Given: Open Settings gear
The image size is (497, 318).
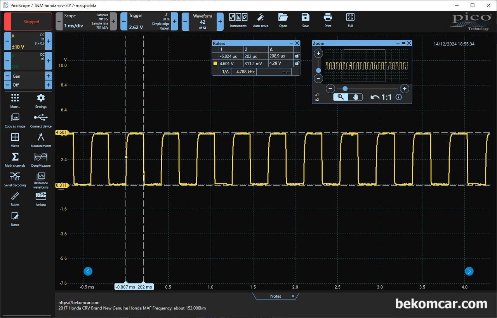Looking at the screenshot, I should point(41,101).
